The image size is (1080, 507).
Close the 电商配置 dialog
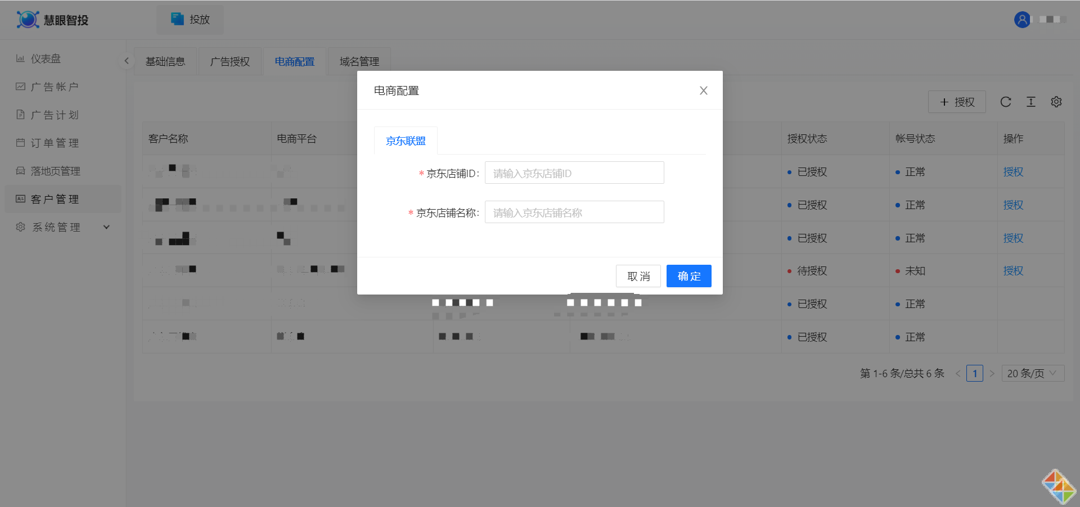click(x=703, y=90)
